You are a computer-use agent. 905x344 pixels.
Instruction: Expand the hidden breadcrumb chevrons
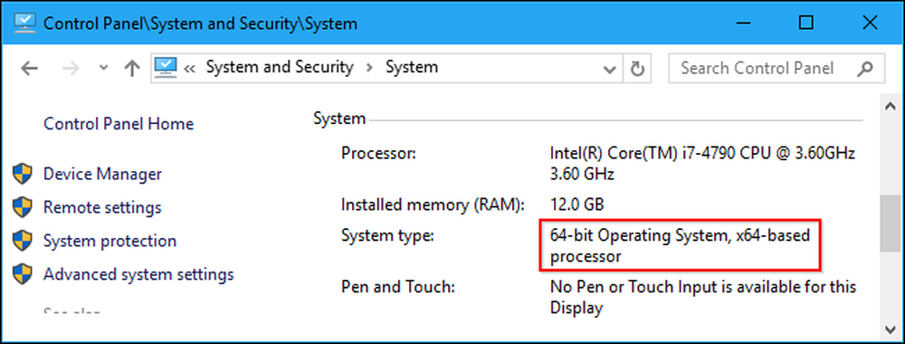tap(189, 69)
